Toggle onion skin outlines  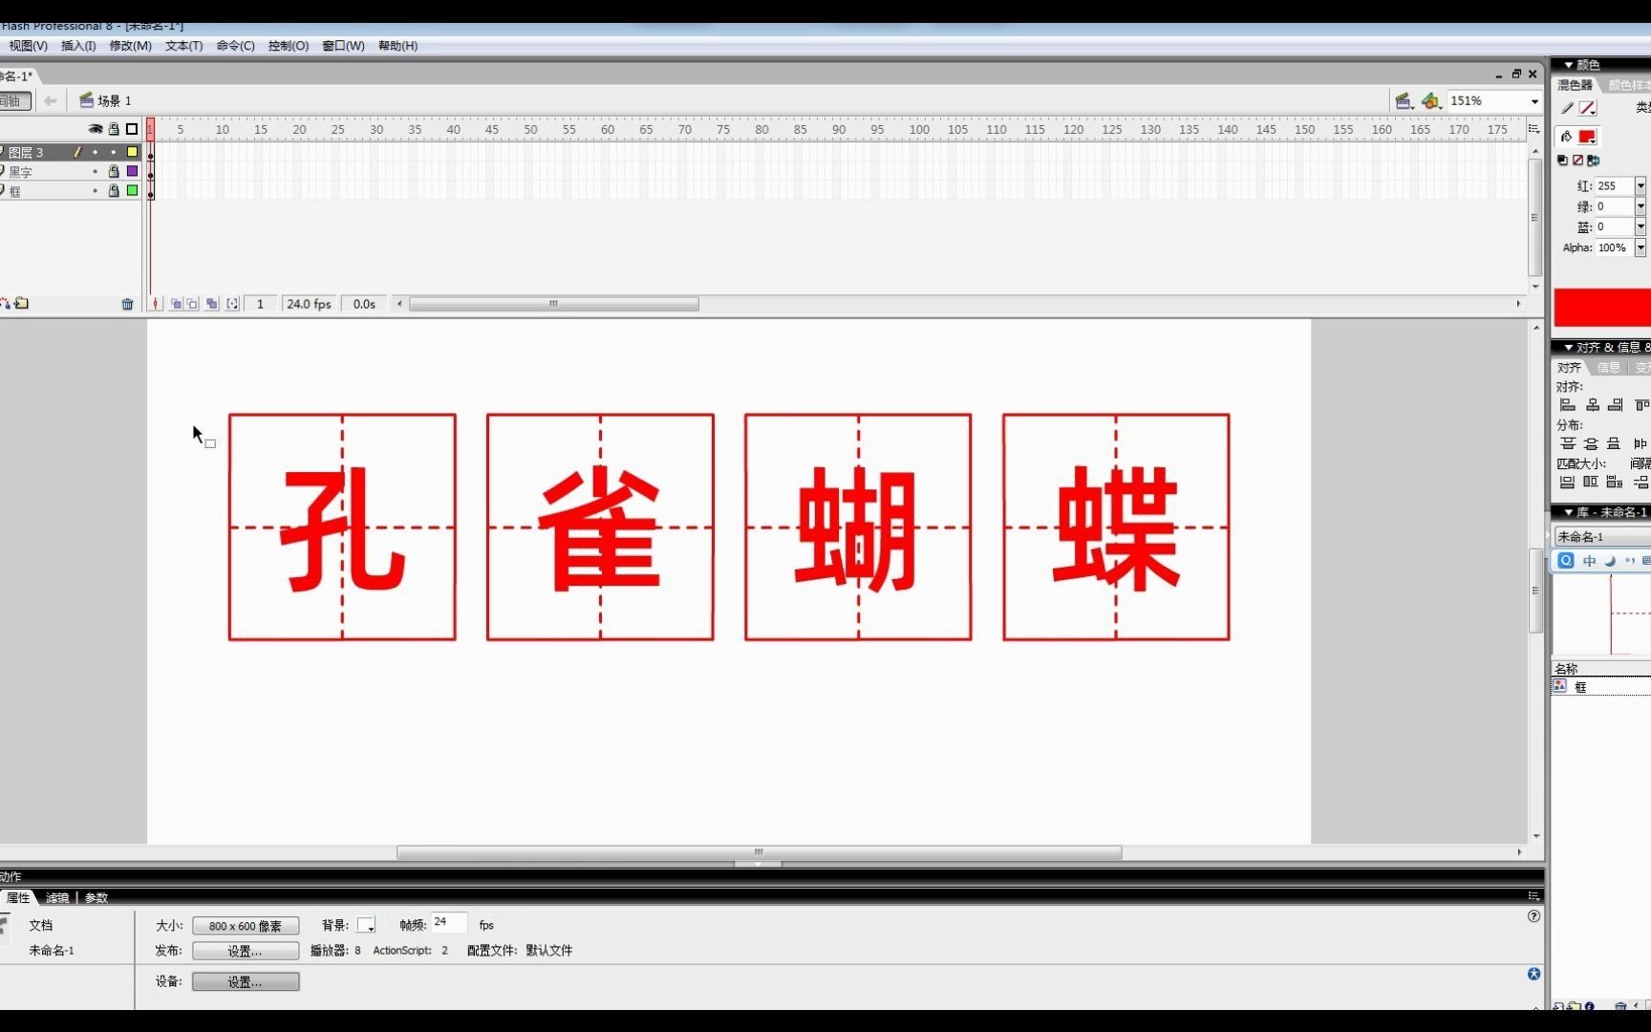point(193,304)
